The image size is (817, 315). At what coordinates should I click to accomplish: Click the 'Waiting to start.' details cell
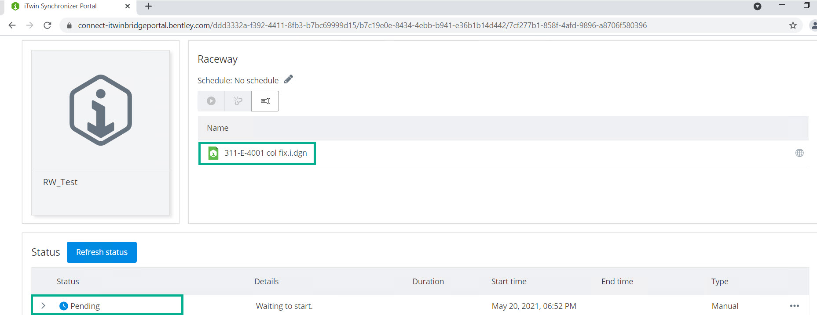pos(284,306)
